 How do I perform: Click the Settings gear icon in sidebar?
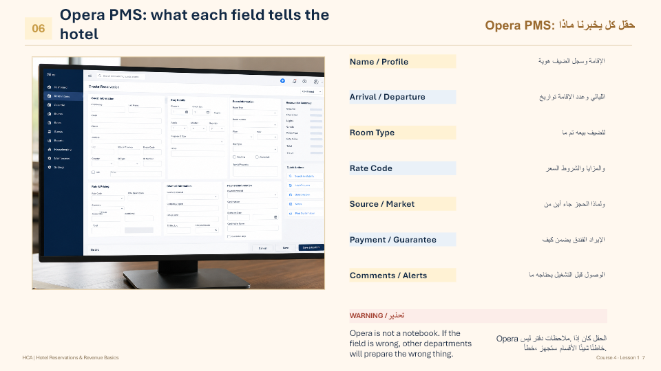click(50, 167)
